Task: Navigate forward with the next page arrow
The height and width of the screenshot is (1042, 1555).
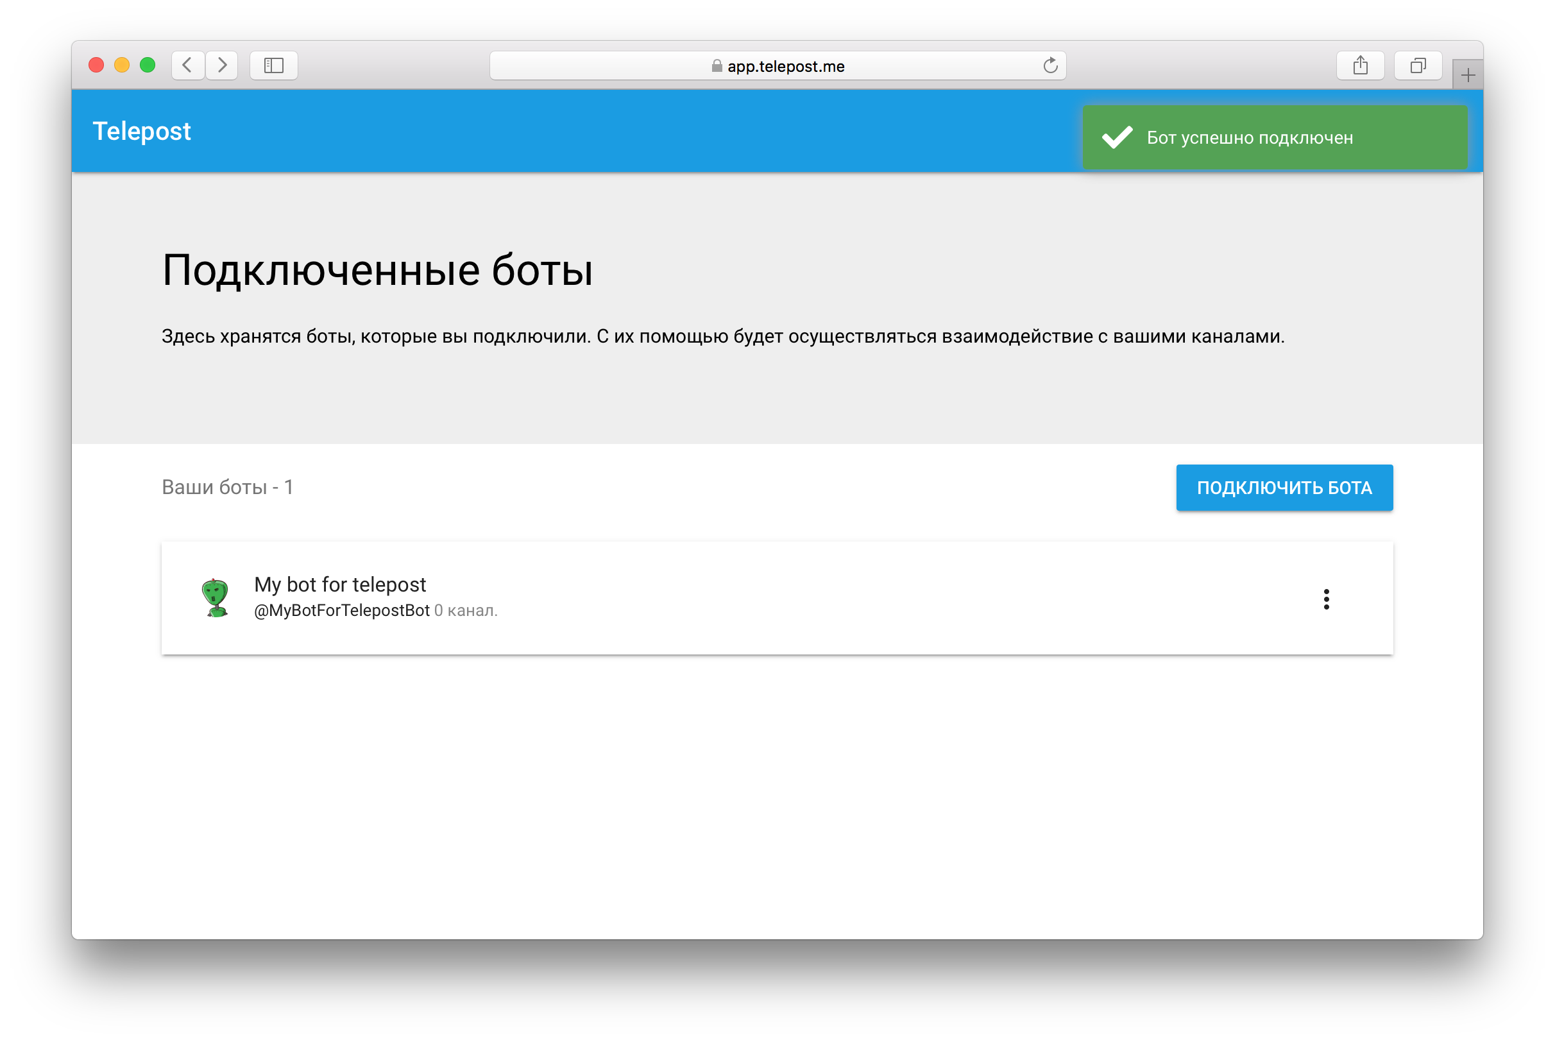Action: click(x=223, y=66)
